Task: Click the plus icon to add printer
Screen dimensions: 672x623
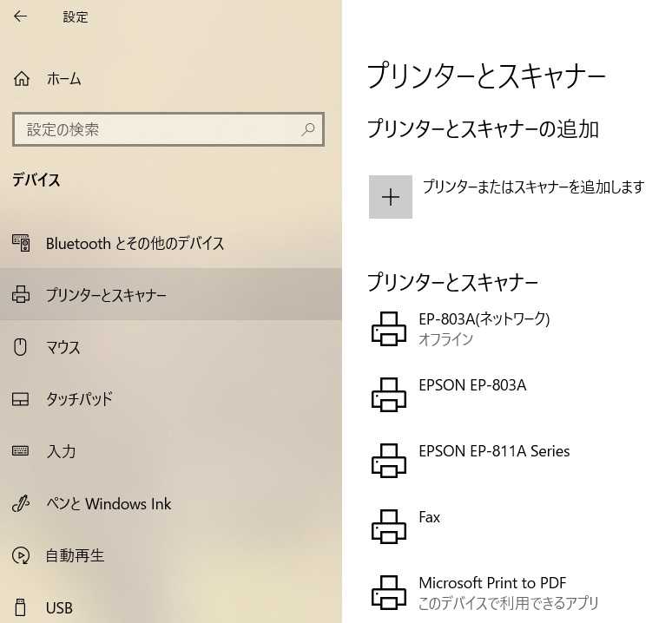Action: (391, 197)
